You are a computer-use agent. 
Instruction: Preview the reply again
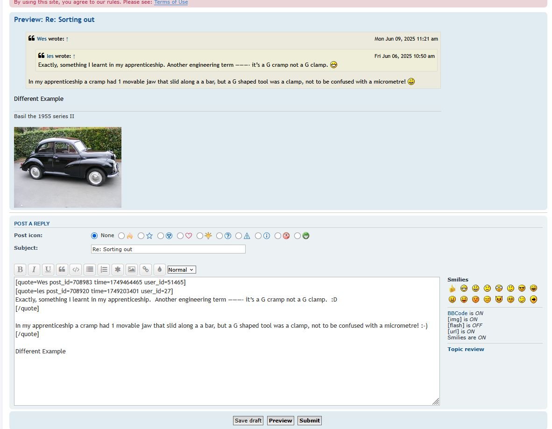[281, 421]
